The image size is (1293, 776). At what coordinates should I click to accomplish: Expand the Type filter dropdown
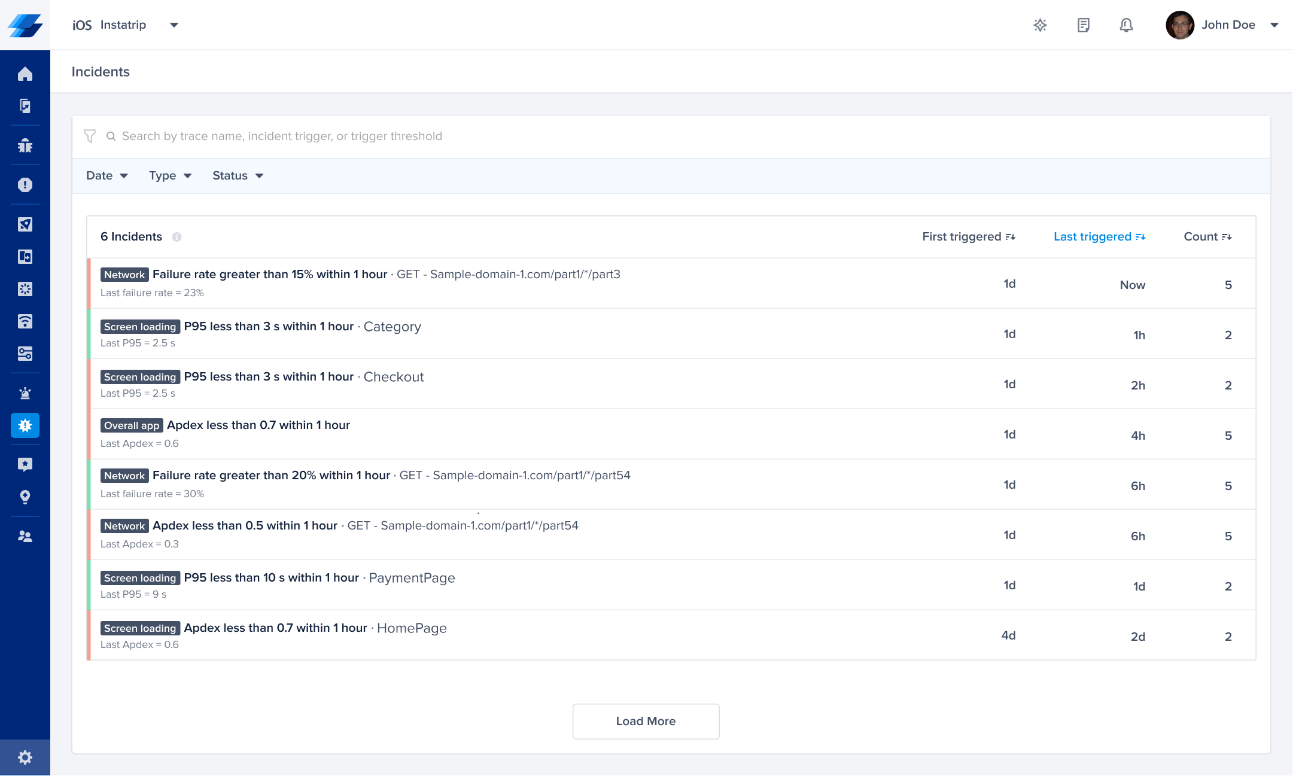[170, 176]
